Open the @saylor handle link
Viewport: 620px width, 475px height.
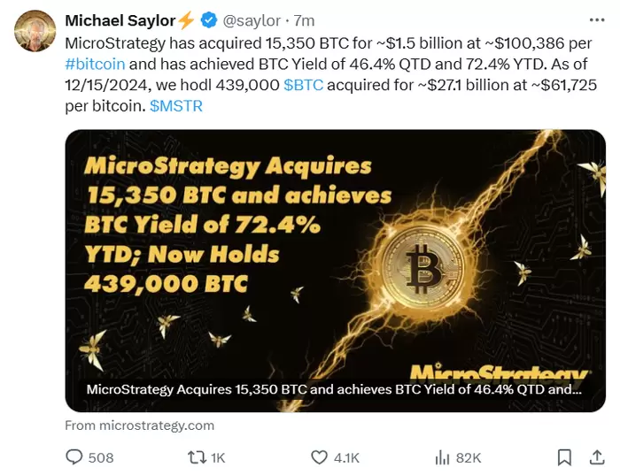coord(255,20)
